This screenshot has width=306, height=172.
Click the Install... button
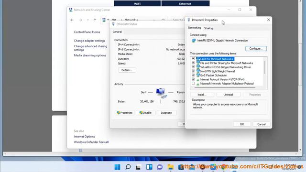click(x=202, y=95)
